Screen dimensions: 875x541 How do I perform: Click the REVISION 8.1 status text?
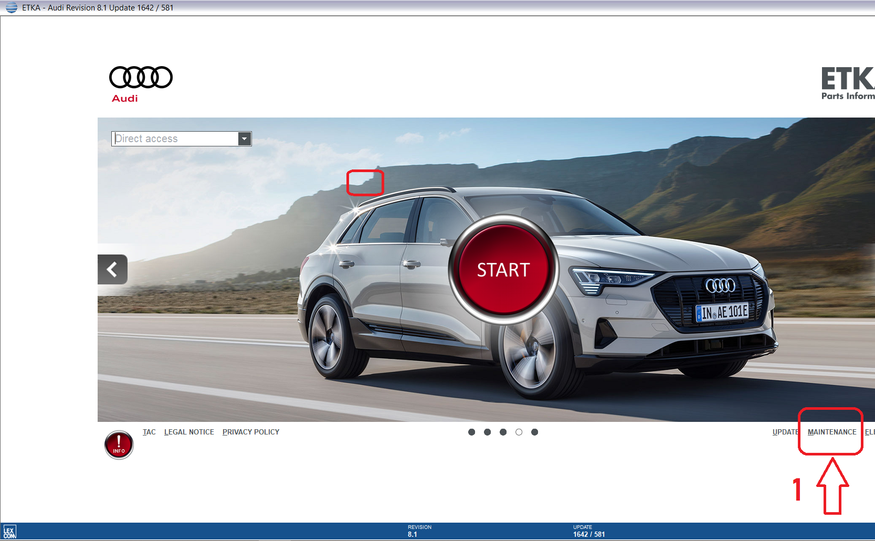point(419,531)
